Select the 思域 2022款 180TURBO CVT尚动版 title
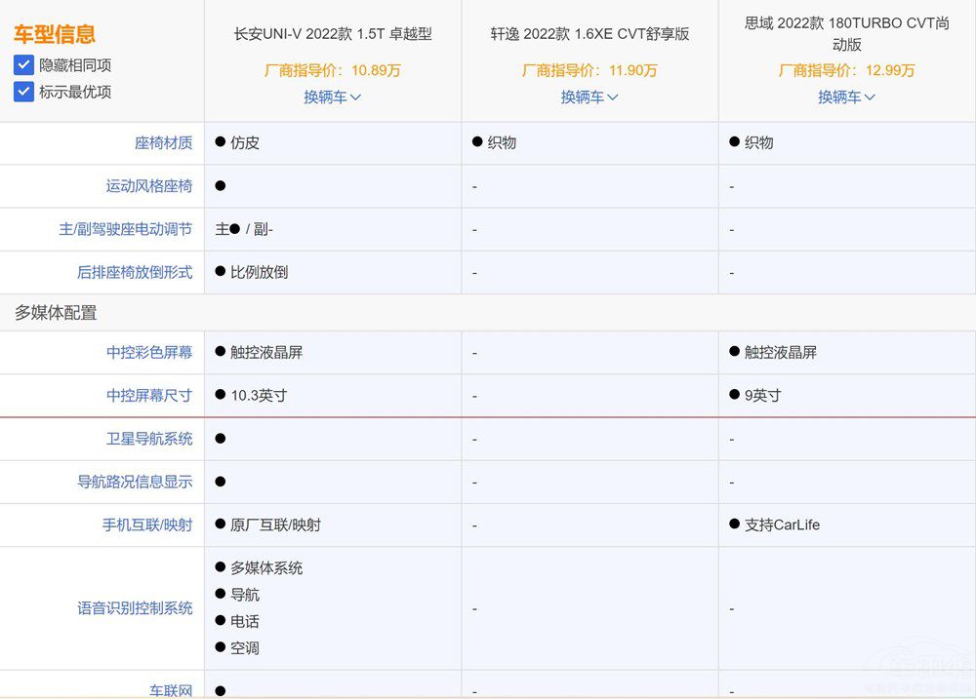Image resolution: width=976 pixels, height=699 pixels. point(846,34)
